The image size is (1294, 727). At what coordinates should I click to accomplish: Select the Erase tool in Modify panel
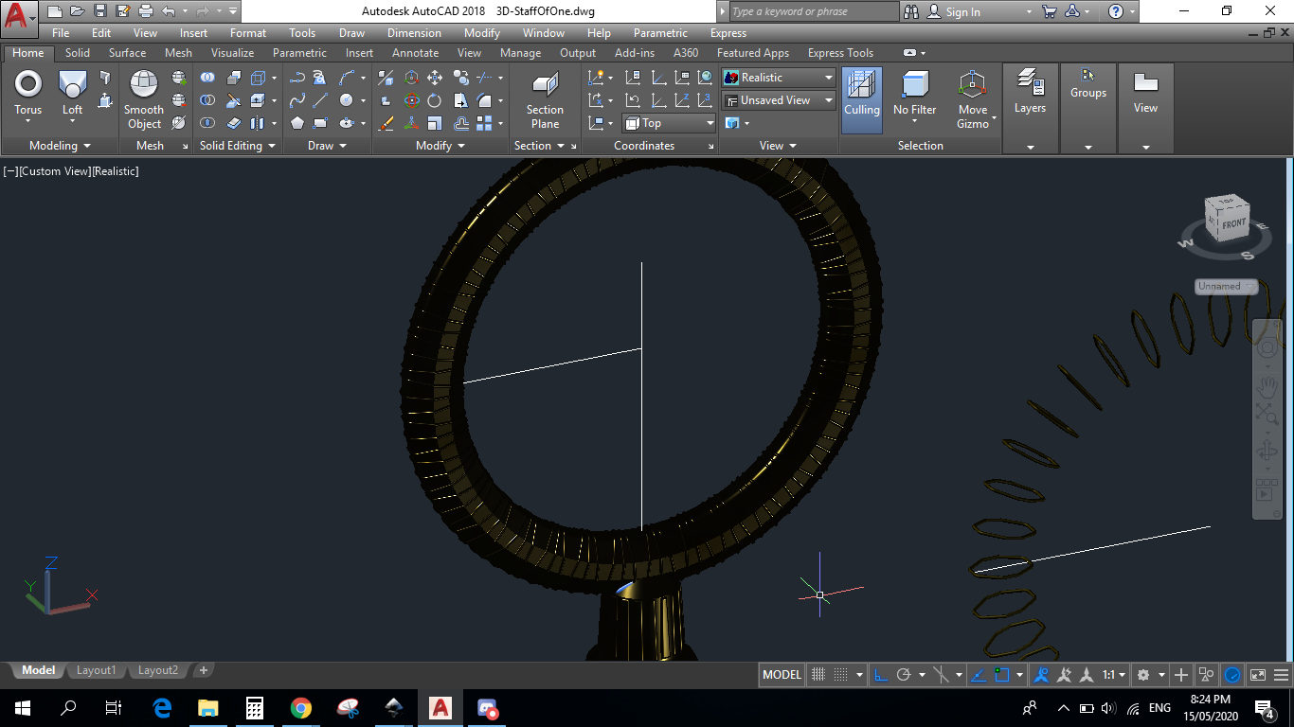point(386,123)
